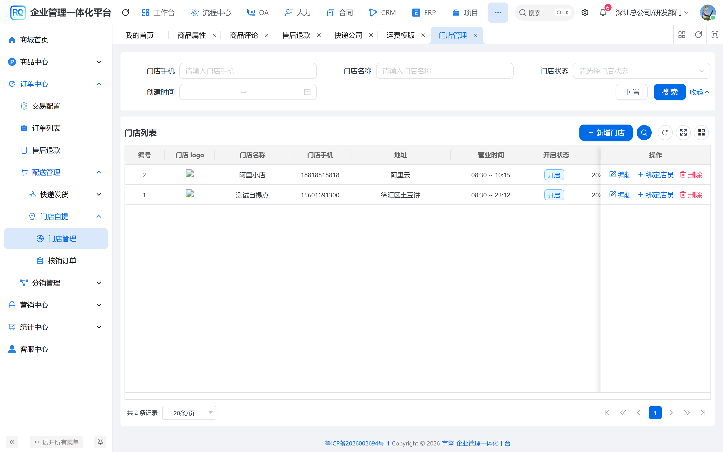The height and width of the screenshot is (452, 723).
Task: Switch to the 售后退款 tab
Action: coord(296,35)
